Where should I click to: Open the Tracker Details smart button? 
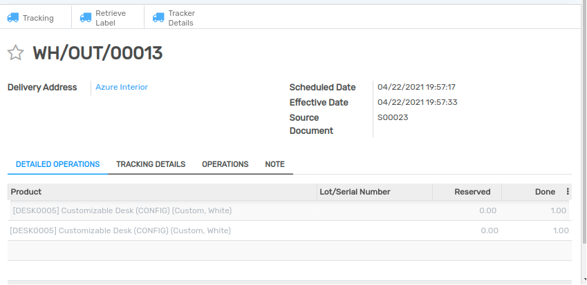coord(174,18)
